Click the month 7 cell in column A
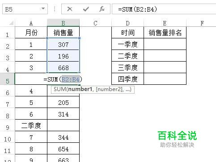 [x=31, y=137]
